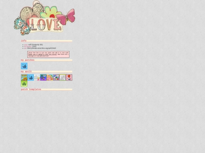Open the orange cat patch in my quilt
Image resolution: width=205 pixels, height=153 pixels.
pos(50,77)
